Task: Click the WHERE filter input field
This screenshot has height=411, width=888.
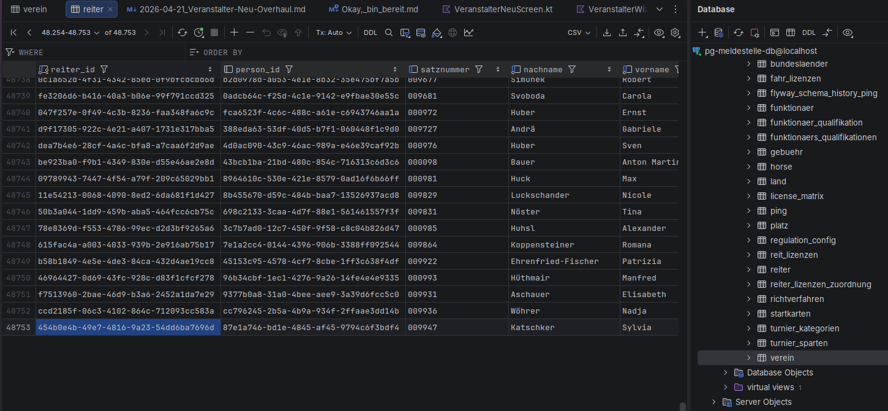Action: click(98, 53)
